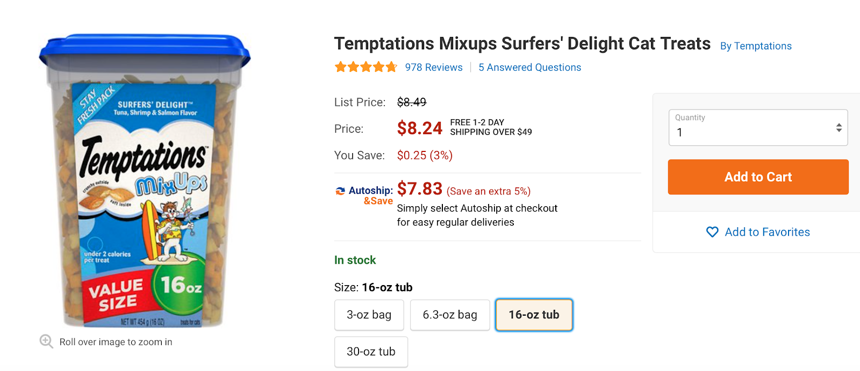Click the Autoship refresh arrows icon
Screen dimensions: 860x371
(340, 191)
